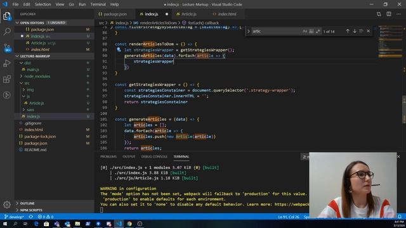Open File Explorer from the taskbar
The height and width of the screenshot is (228, 406).
(x=77, y=224)
